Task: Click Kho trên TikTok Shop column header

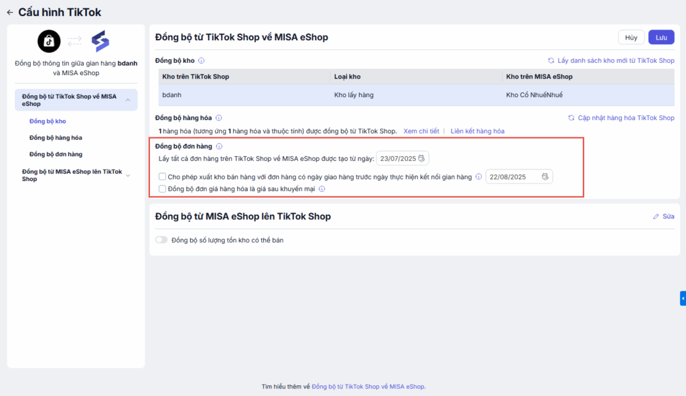Action: (x=244, y=76)
